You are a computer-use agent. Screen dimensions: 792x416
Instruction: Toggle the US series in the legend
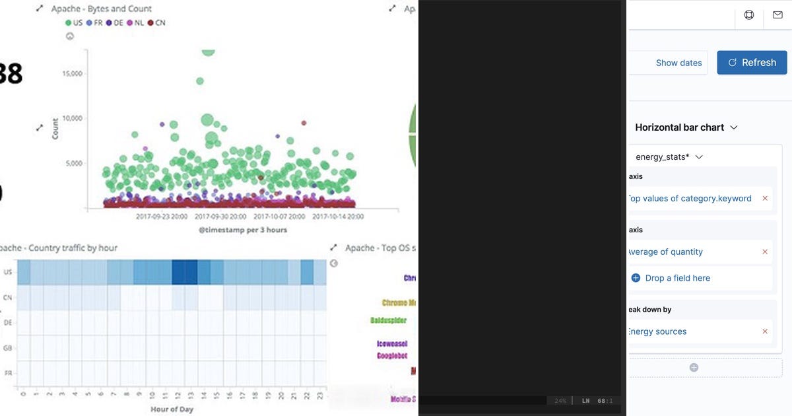[74, 22]
